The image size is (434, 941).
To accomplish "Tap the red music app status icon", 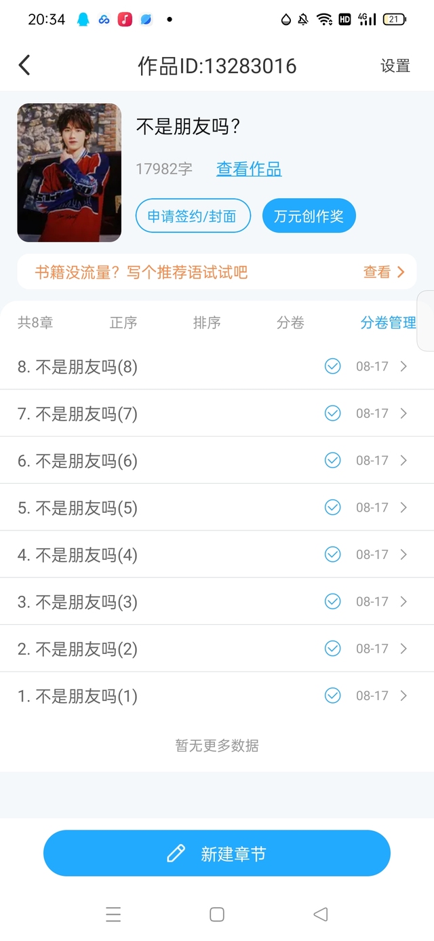I will click(x=125, y=20).
